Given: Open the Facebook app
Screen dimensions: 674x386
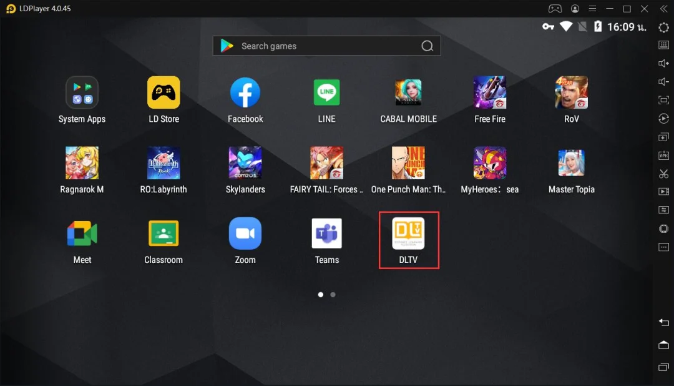Looking at the screenshot, I should coord(245,92).
